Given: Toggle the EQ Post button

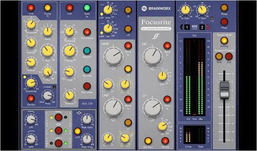Looking at the screenshot, I should (x=148, y=141).
